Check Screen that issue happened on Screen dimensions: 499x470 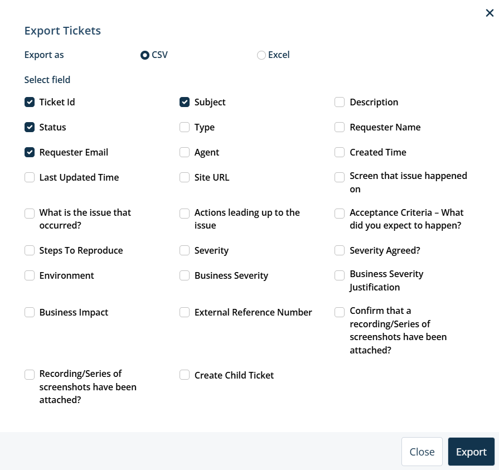click(x=340, y=177)
